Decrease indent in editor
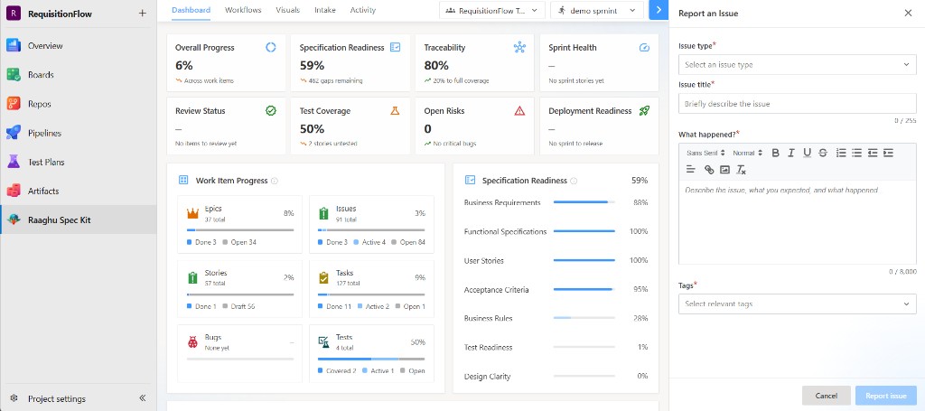The height and width of the screenshot is (411, 925). click(x=873, y=153)
